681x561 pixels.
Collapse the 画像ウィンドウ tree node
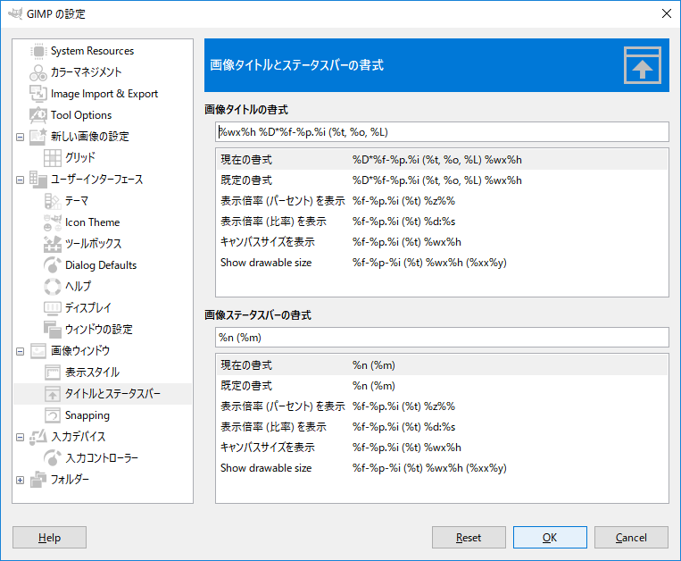pyautogui.click(x=20, y=351)
